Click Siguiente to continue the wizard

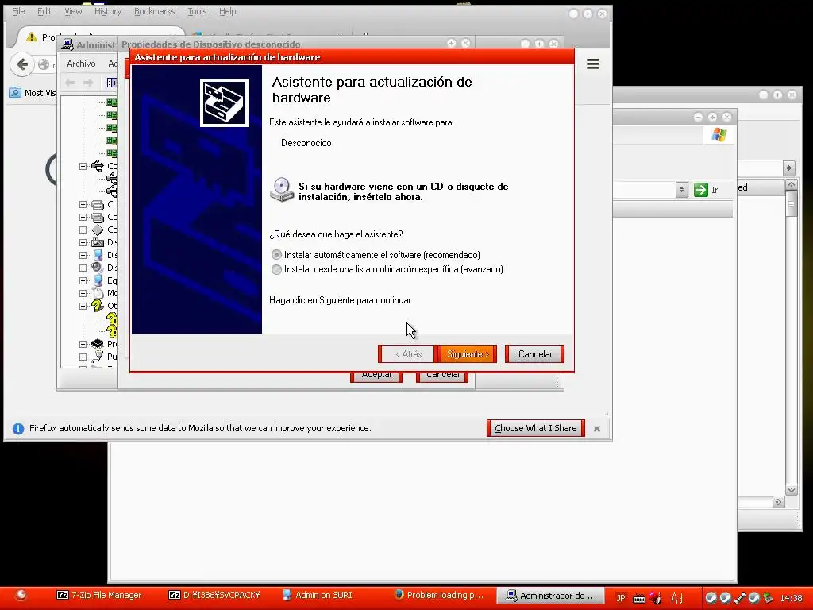click(x=468, y=353)
